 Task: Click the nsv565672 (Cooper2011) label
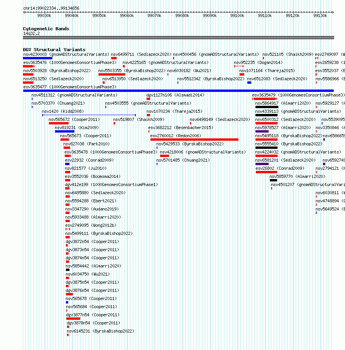74,119
